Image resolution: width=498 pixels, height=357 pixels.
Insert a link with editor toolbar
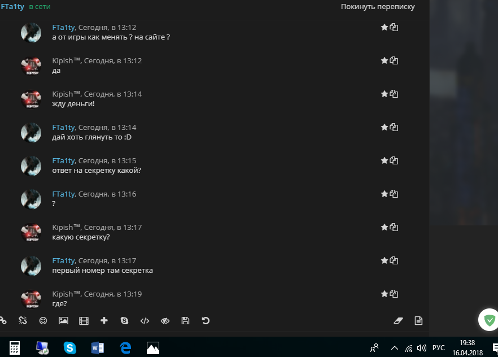pos(3,321)
